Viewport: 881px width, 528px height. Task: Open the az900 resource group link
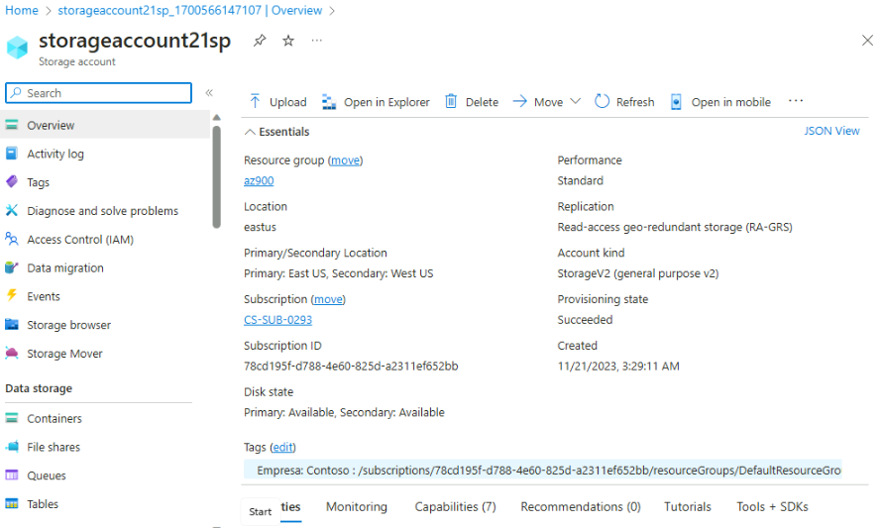pos(259,181)
